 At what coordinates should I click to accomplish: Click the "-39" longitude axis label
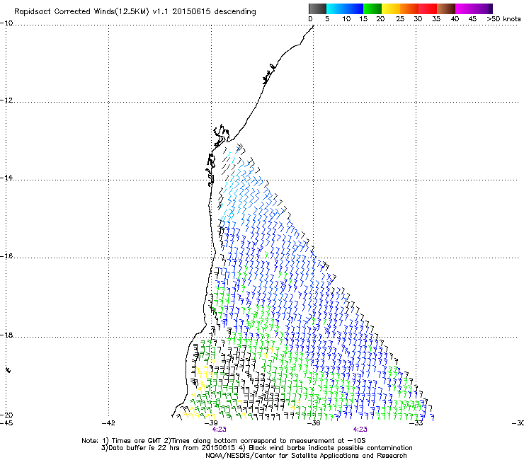(x=211, y=423)
